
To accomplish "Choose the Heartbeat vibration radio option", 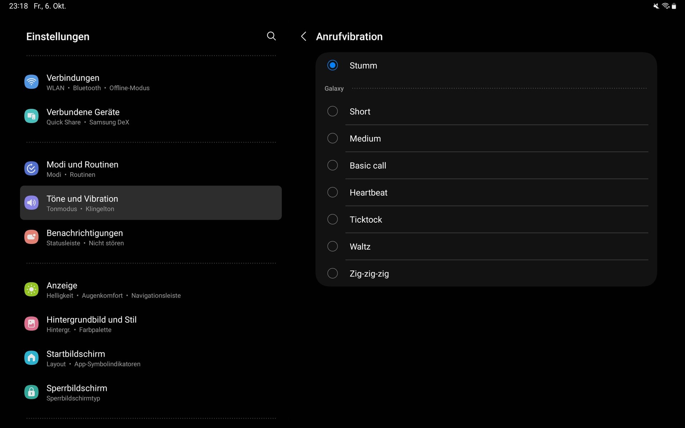I will 333,193.
